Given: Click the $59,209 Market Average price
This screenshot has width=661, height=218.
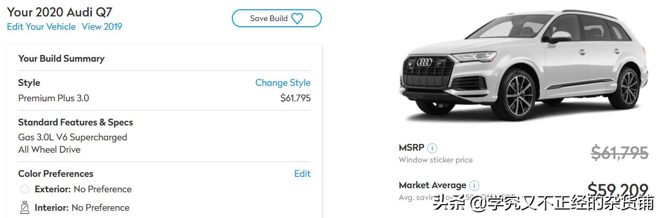Looking at the screenshot, I should click(618, 190).
